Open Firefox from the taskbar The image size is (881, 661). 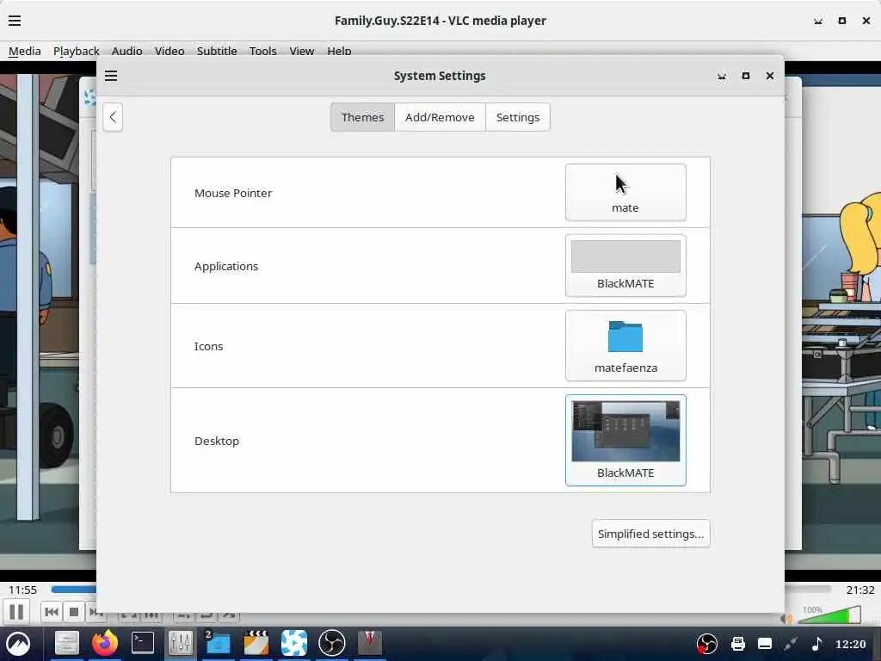(x=104, y=643)
